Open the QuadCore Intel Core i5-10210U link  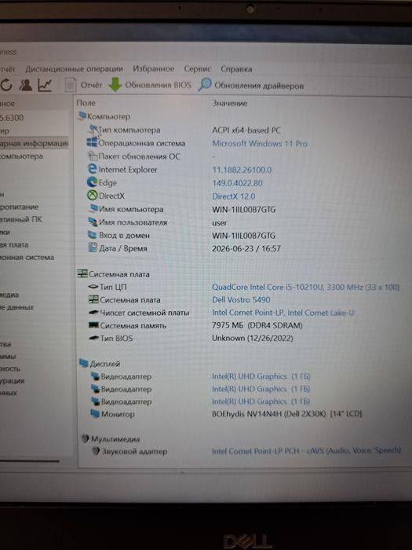coord(305,287)
